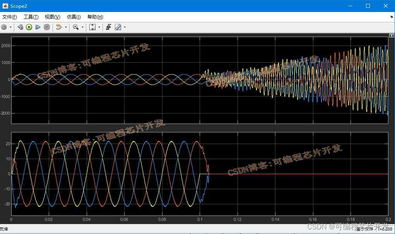
Task: Click the dock scope arrow at menu bar end
Action: pyautogui.click(x=391, y=17)
